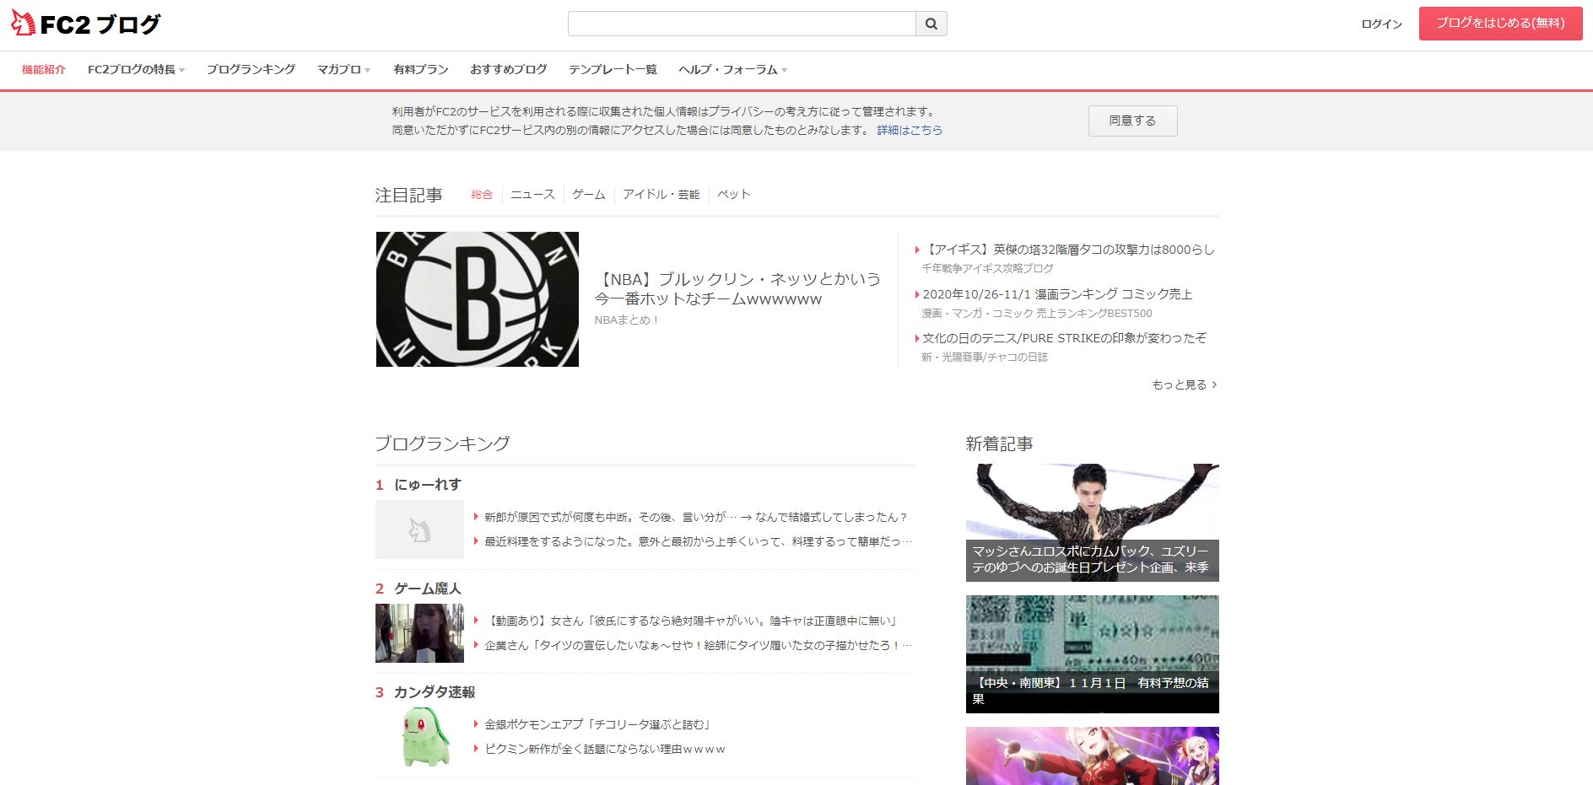The width and height of the screenshot is (1593, 785).
Task: Open the figure skater 新着記事 thumbnail
Action: (1093, 523)
